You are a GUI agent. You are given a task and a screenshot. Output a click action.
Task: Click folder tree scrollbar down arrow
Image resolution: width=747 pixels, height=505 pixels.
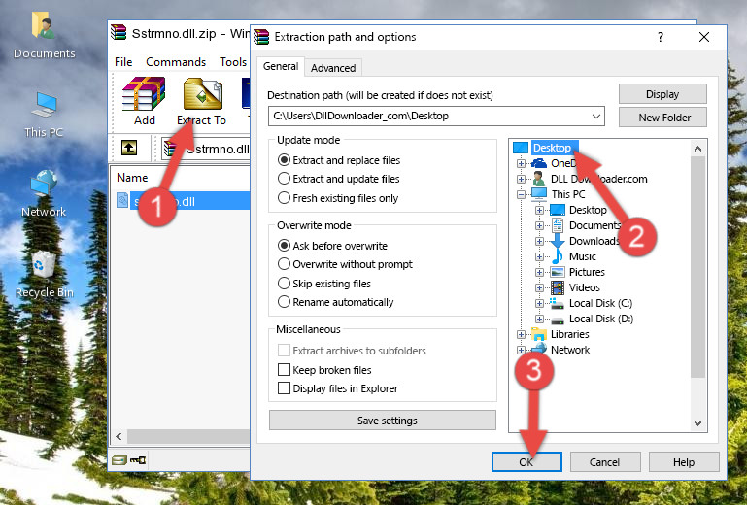[697, 422]
